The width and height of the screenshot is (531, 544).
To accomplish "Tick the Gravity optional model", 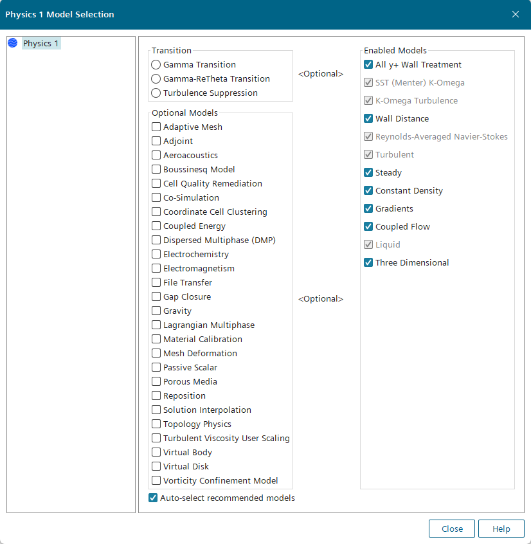I will point(156,311).
